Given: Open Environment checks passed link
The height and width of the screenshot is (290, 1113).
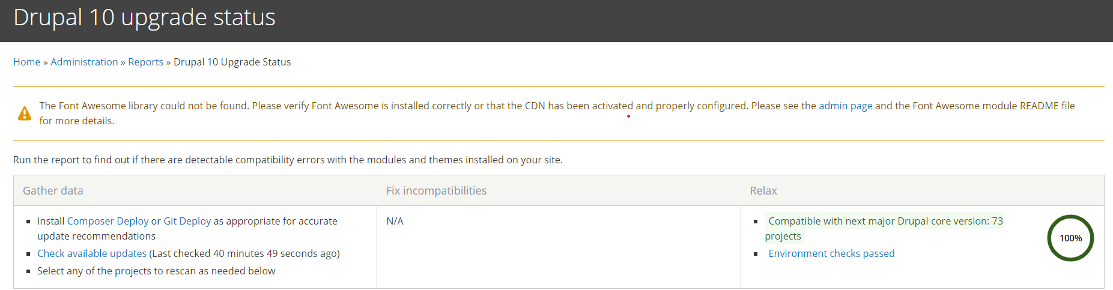Looking at the screenshot, I should tap(831, 253).
